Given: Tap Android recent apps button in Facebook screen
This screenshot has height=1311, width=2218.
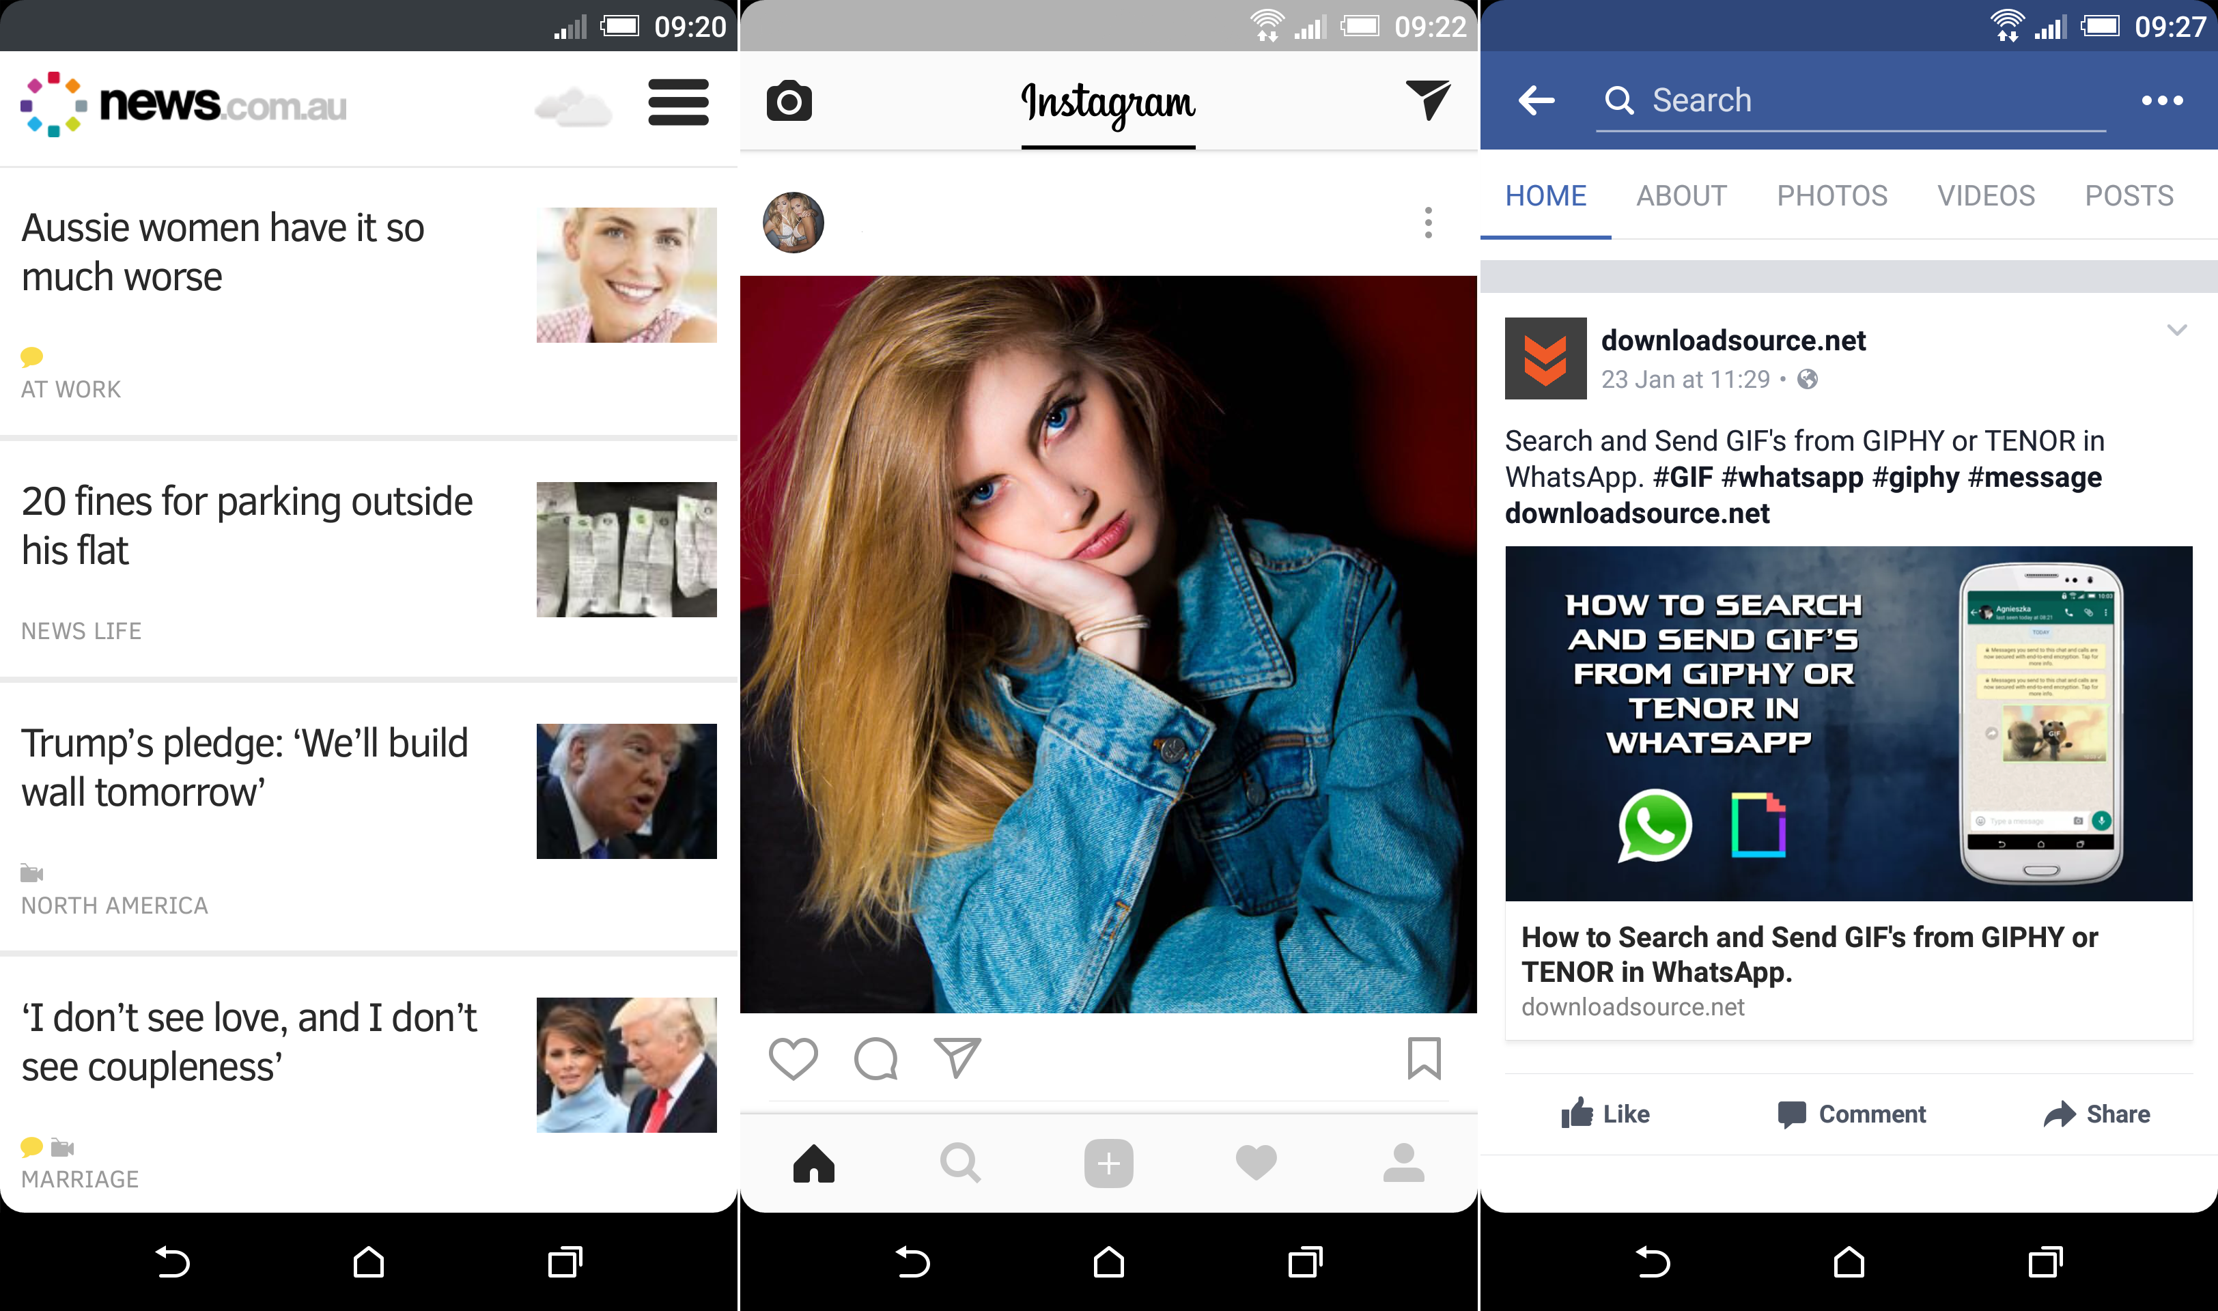Looking at the screenshot, I should click(2045, 1262).
